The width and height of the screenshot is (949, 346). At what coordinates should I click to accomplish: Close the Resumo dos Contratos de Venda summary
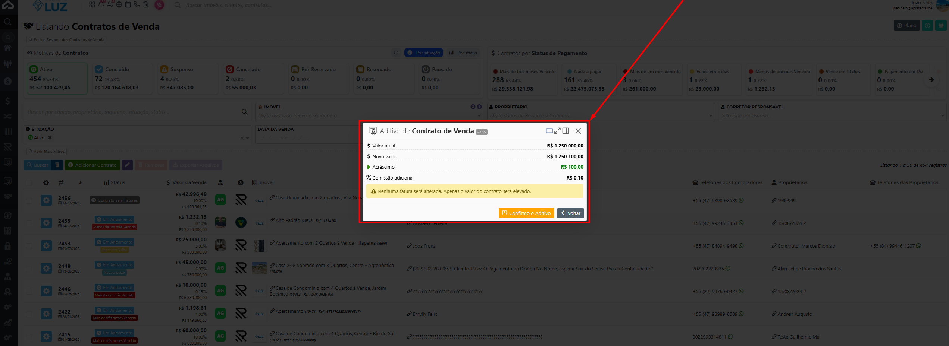click(67, 40)
